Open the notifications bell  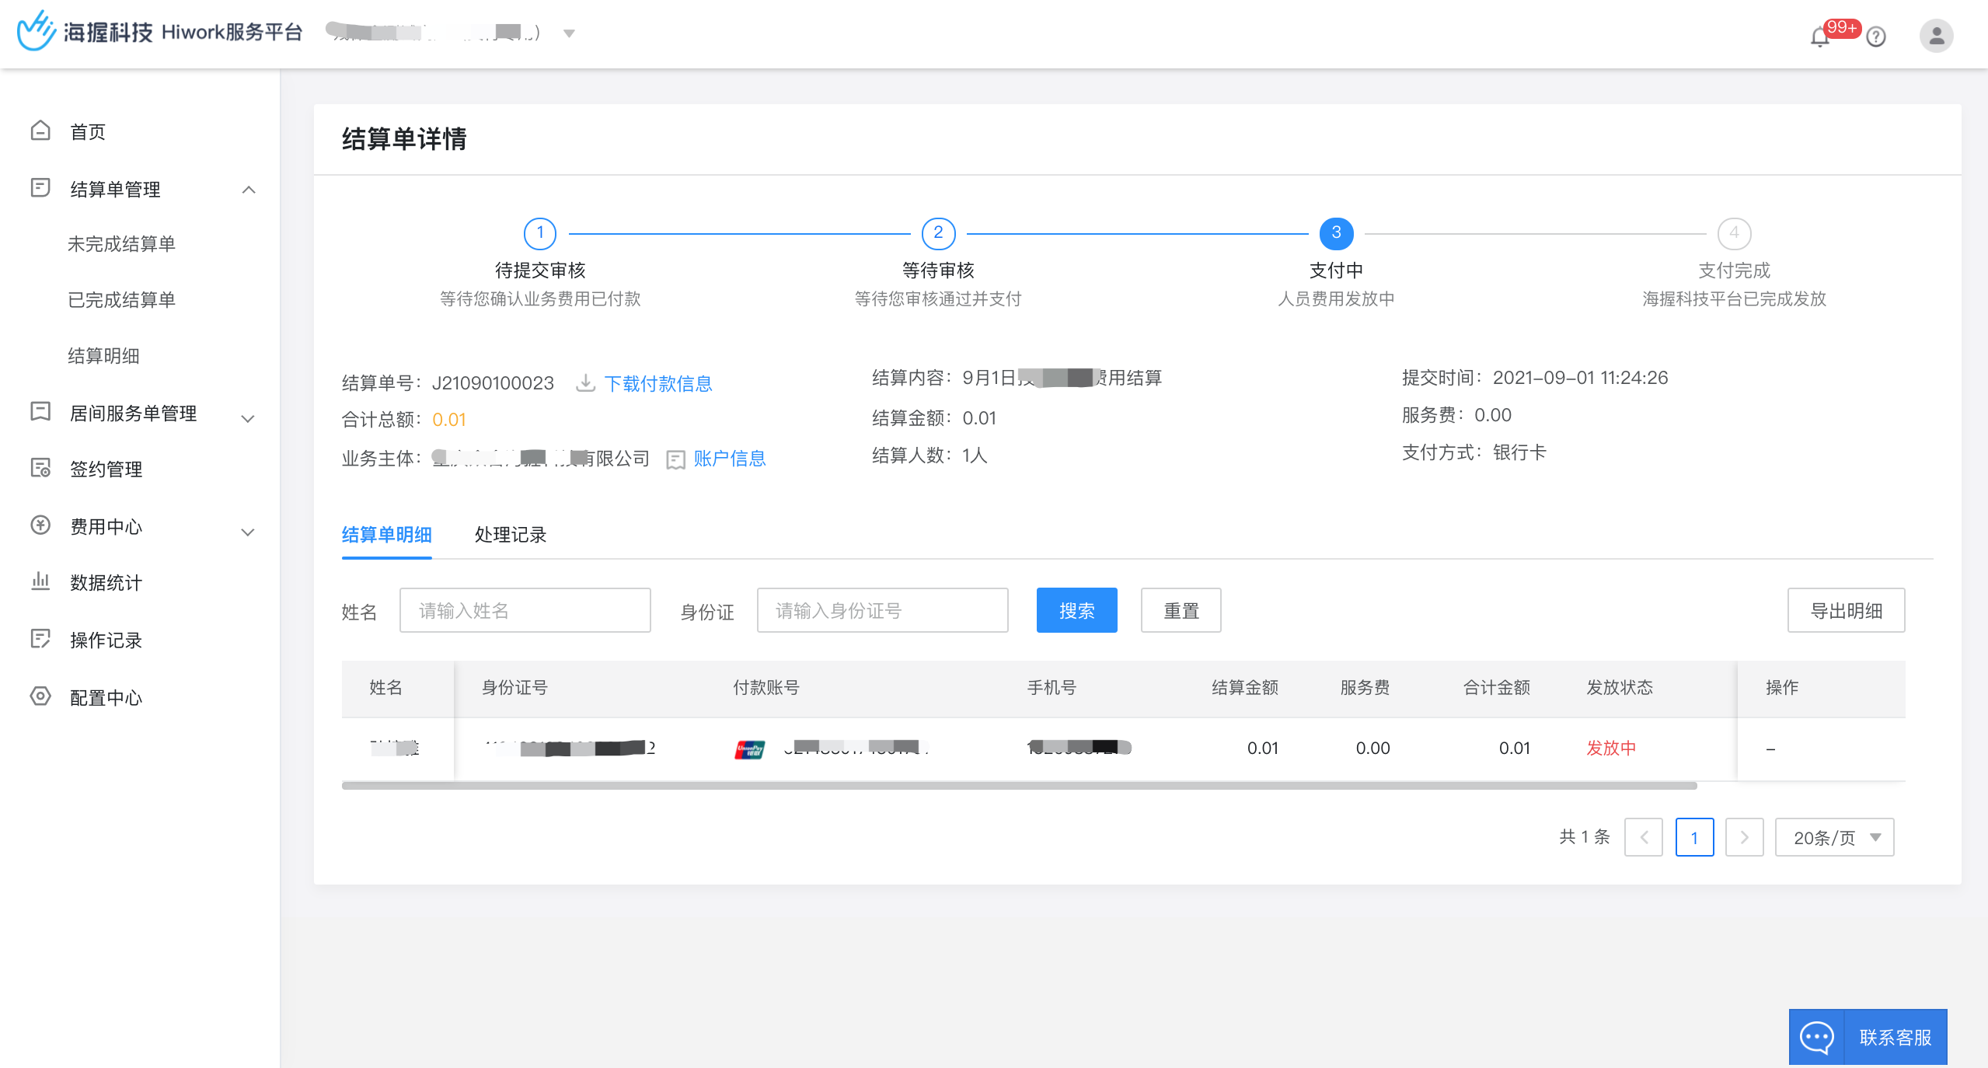(1819, 34)
